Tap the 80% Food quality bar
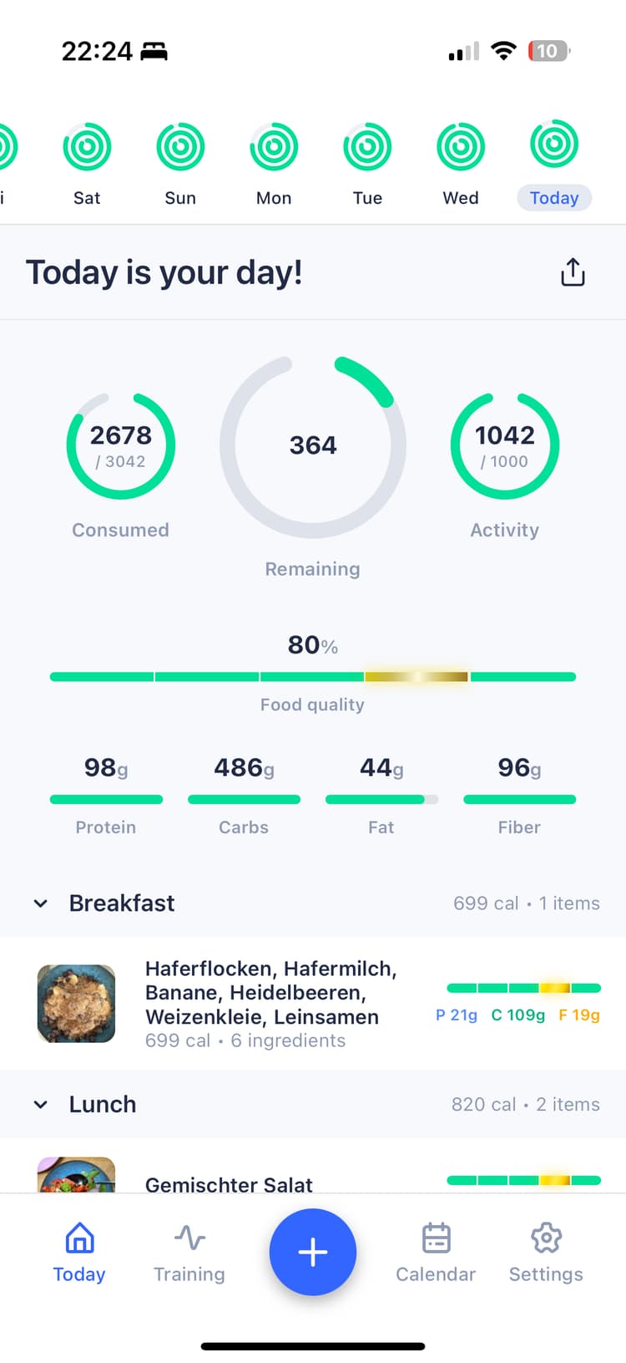Image resolution: width=626 pixels, height=1363 pixels. pyautogui.click(x=313, y=676)
